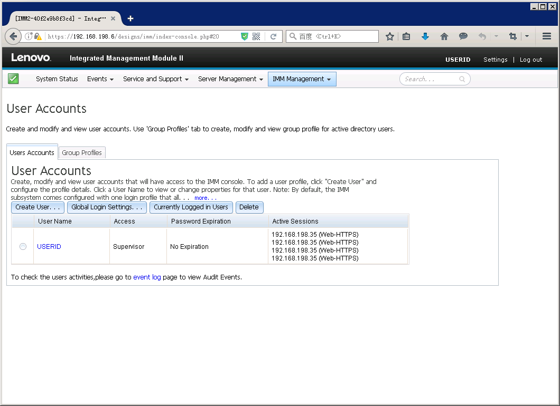560x406 pixels.
Task: Open the IMM Management menu
Action: coord(302,79)
